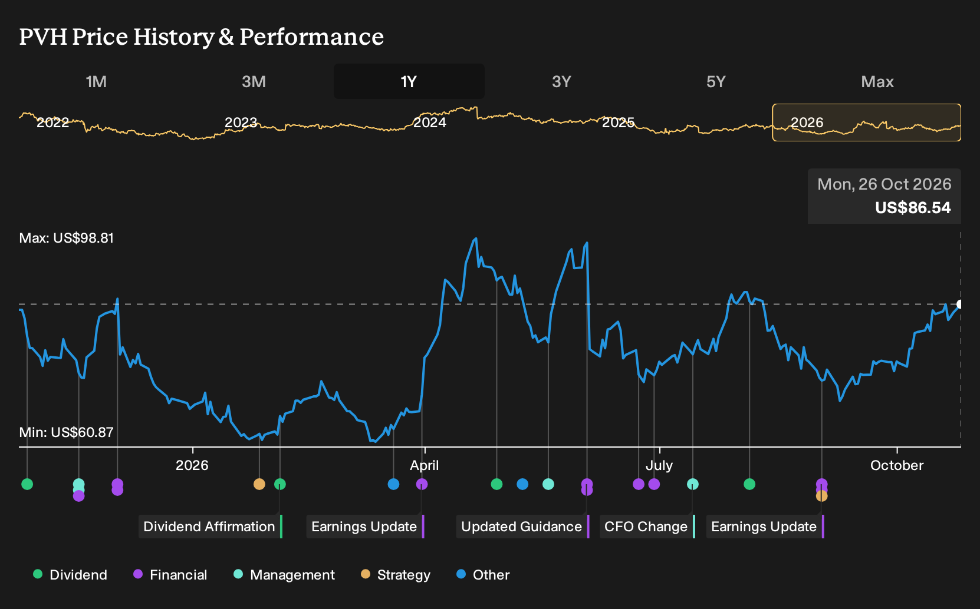The image size is (980, 609).
Task: Click the orange Strategy dot under the purple stack
Action: click(822, 496)
